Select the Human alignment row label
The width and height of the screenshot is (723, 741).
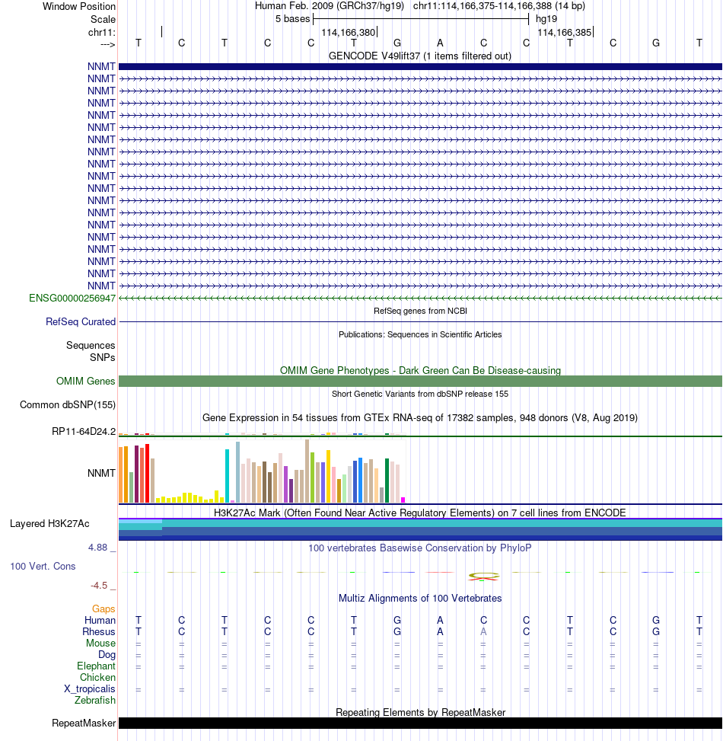[100, 621]
